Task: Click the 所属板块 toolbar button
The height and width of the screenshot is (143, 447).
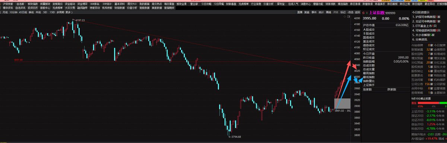Action: [45, 4]
